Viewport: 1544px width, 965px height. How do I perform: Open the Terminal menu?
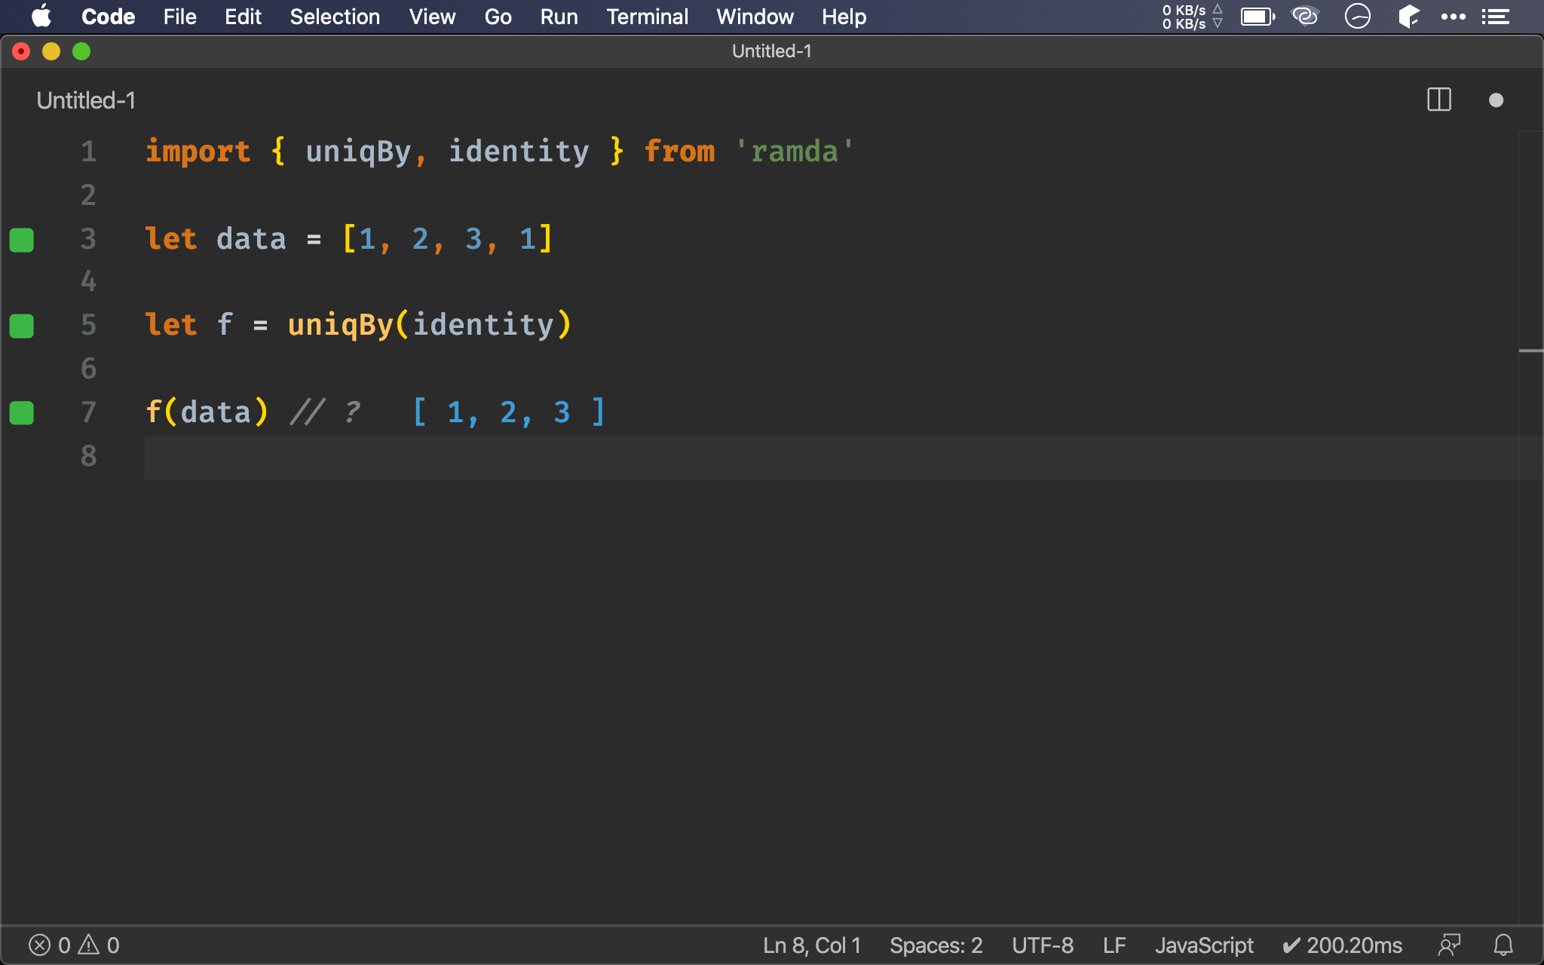click(x=647, y=16)
